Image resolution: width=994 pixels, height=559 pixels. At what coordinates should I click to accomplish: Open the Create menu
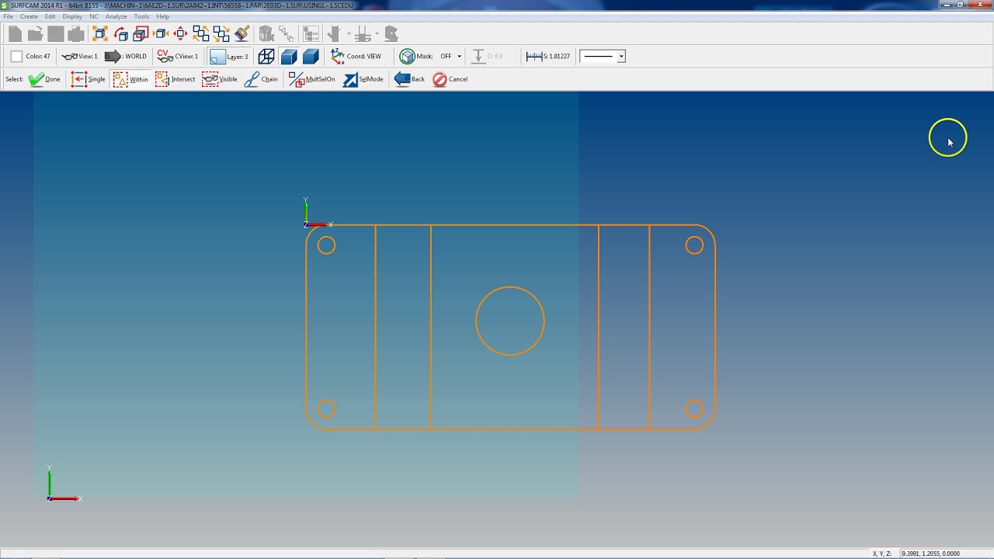pyautogui.click(x=29, y=16)
